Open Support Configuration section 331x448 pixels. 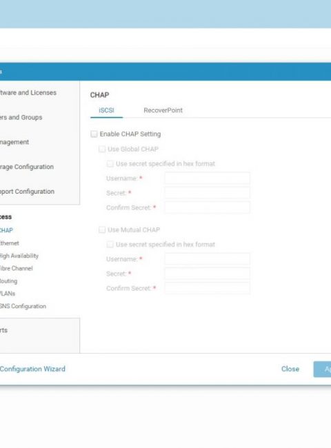pos(27,192)
